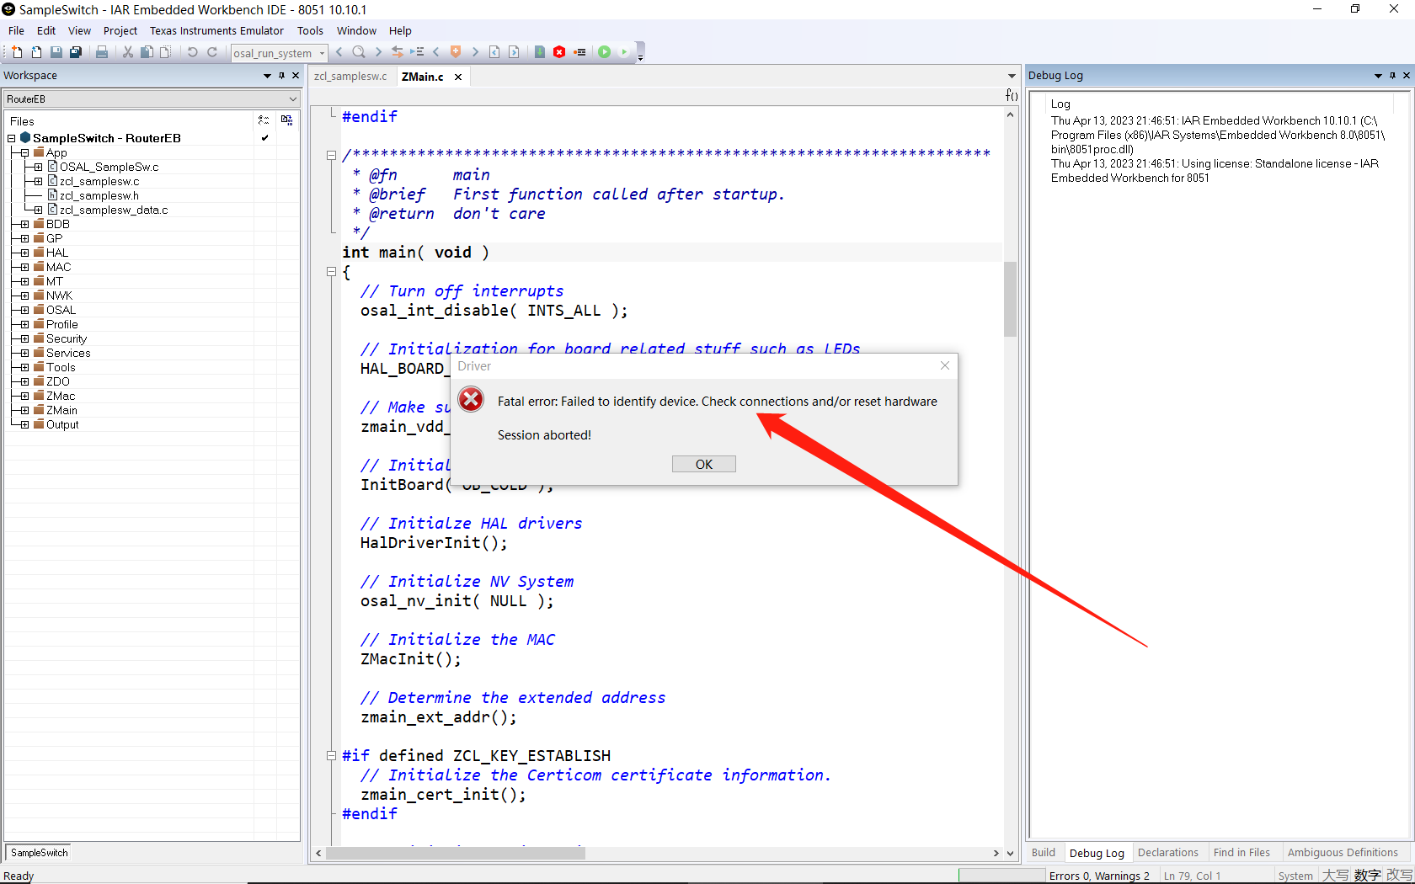Click the Print toolbar icon
Image resolution: width=1415 pixels, height=884 pixels.
(x=102, y=52)
